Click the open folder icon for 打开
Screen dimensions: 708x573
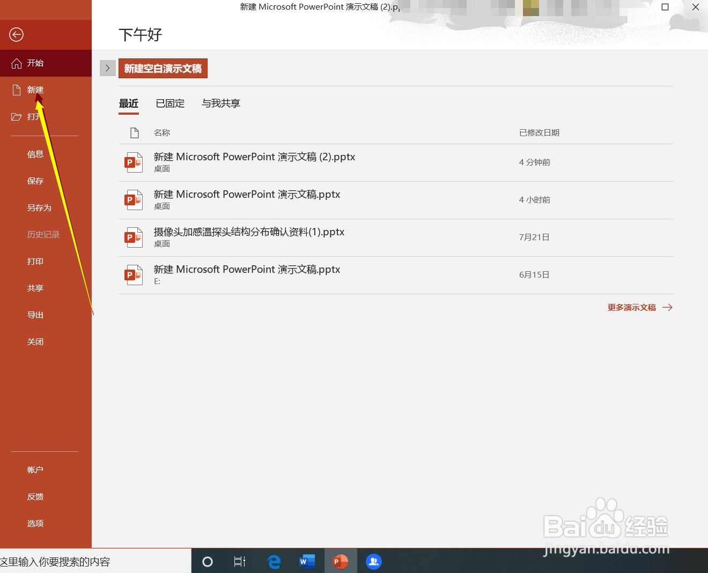(17, 117)
